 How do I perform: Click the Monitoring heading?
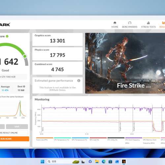coord(42,99)
